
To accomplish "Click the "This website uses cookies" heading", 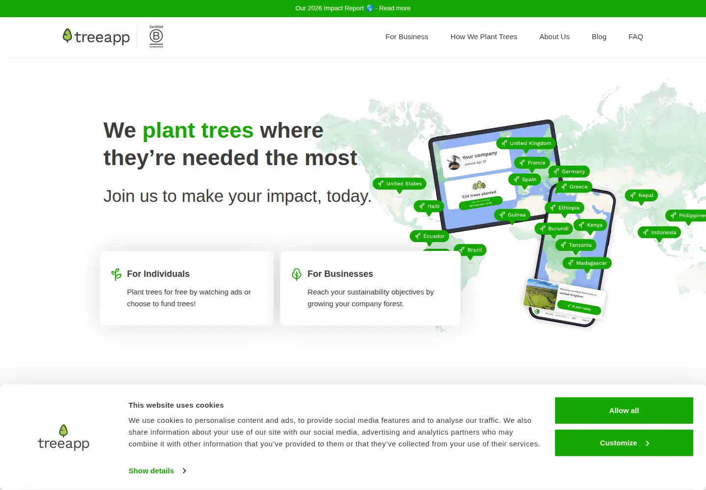I will [x=176, y=405].
